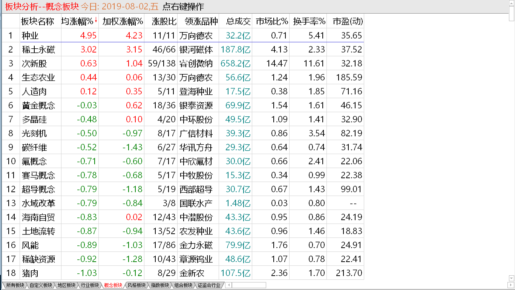This screenshot has width=515, height=290.
Task: Click the 点右键操作 title text
Action: 183,6
